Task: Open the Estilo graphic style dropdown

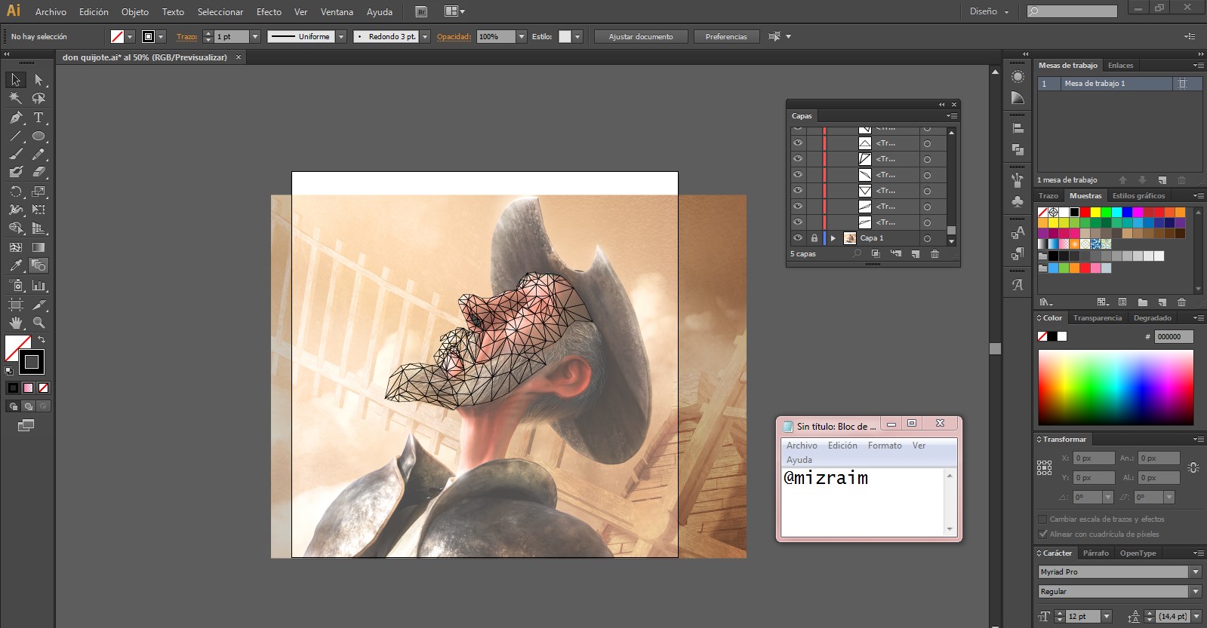Action: tap(577, 37)
